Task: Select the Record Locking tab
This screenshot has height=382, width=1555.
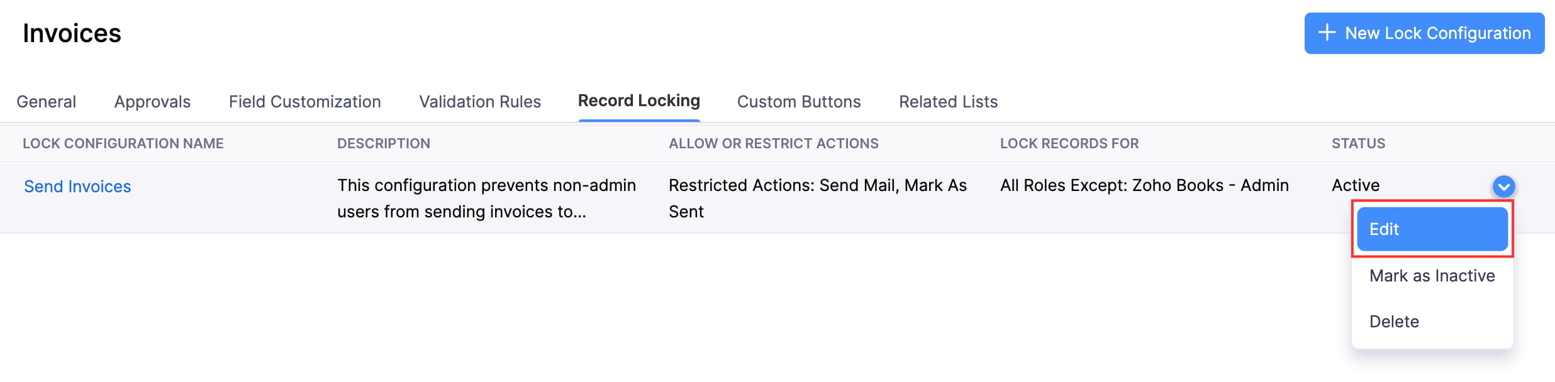Action: pos(639,100)
